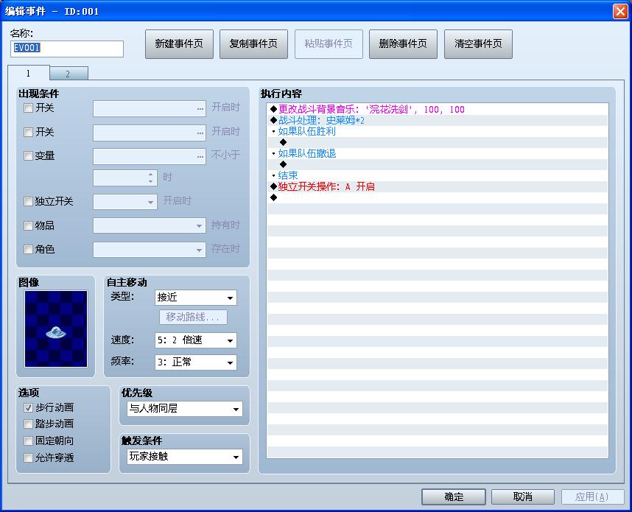Enable the 踏步动画 option

coord(28,424)
